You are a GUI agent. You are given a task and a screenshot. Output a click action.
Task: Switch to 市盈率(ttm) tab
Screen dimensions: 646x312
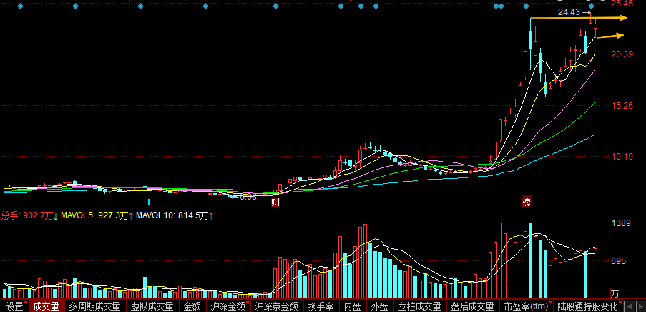coord(526,306)
